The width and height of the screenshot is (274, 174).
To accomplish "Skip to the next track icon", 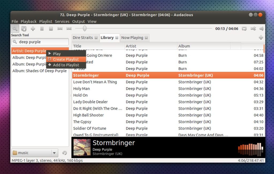I will click(69, 28).
